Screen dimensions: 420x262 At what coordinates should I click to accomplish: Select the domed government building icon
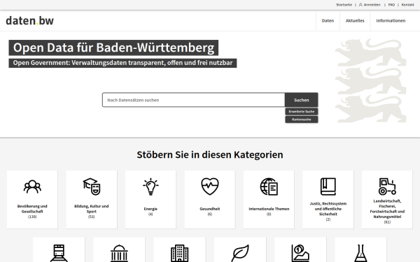click(119, 253)
